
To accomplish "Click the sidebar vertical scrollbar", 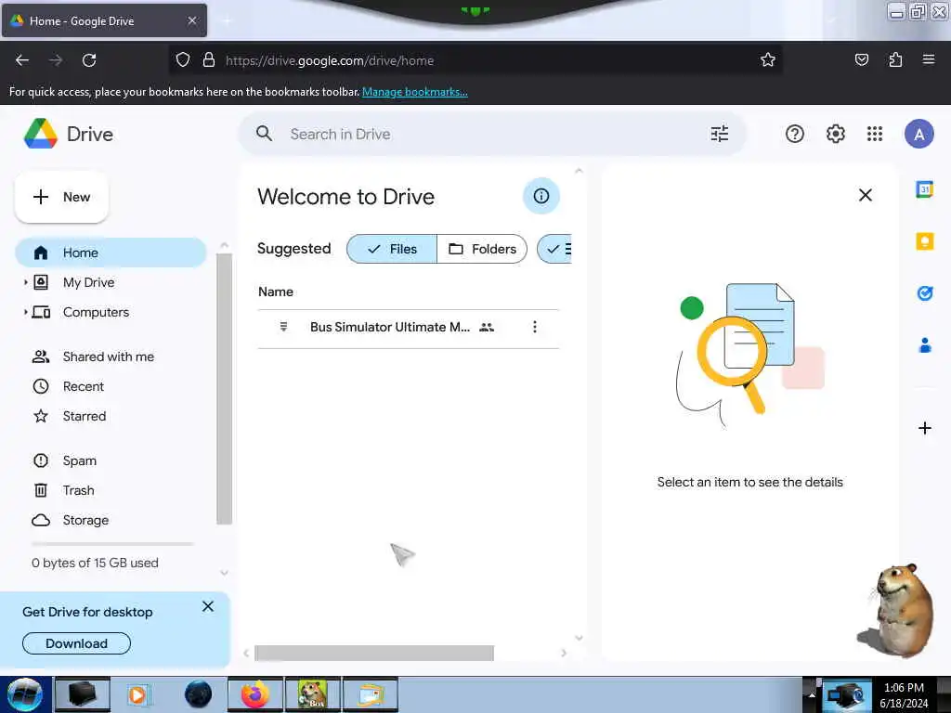I will [x=225, y=389].
